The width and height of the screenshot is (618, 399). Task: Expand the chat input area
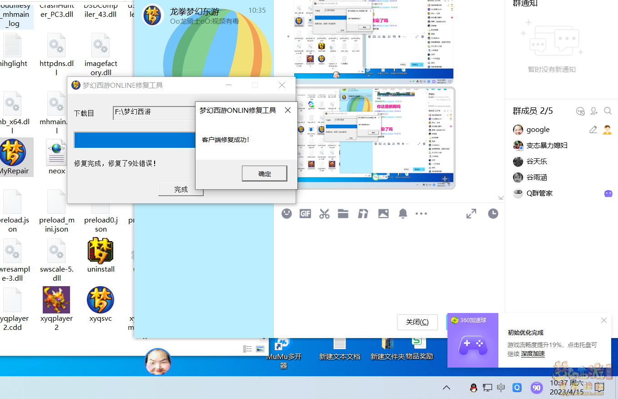point(472,213)
